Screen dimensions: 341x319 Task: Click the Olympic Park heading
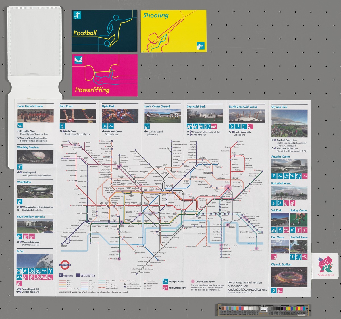pyautogui.click(x=279, y=107)
